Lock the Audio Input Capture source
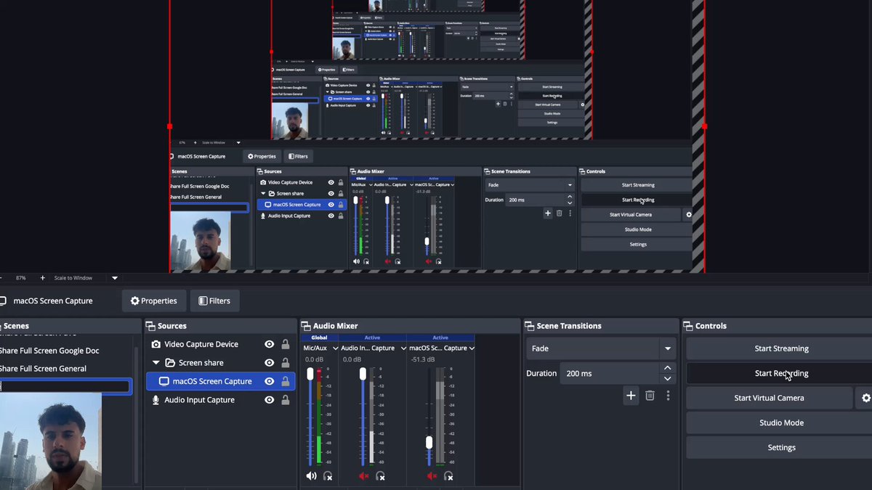 (x=286, y=400)
